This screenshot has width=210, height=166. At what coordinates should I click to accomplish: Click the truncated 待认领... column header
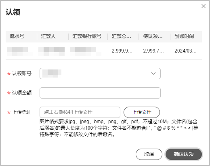(153, 36)
